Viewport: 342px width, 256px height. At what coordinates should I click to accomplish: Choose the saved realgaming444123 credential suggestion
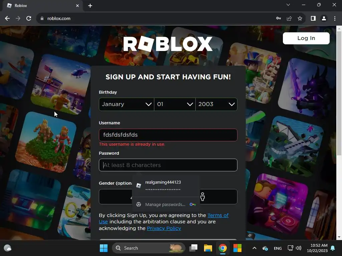166,185
